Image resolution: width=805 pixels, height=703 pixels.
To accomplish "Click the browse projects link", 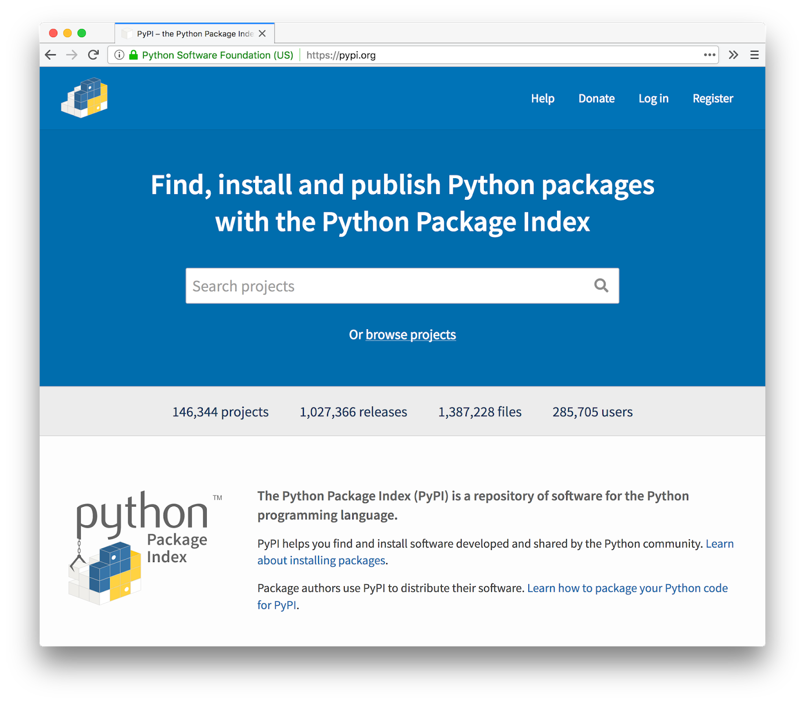I will click(411, 335).
